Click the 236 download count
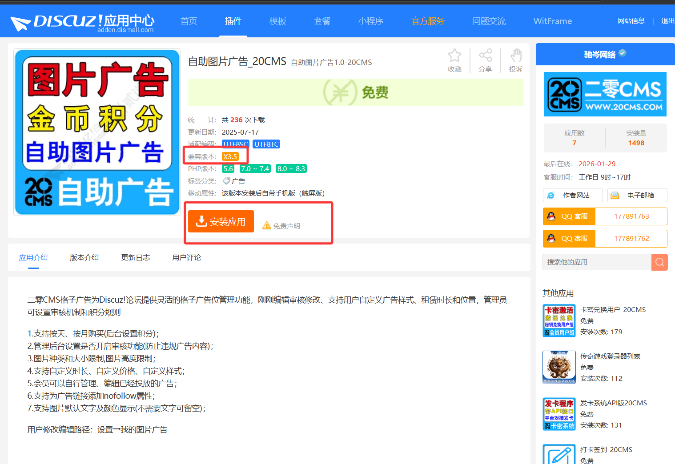The height and width of the screenshot is (464, 675). tap(237, 120)
